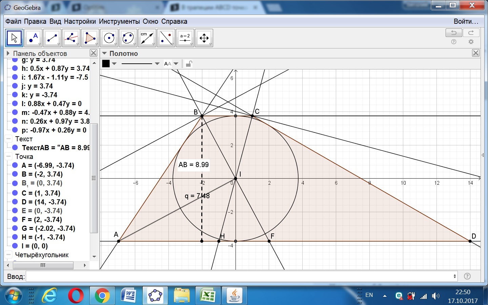This screenshot has height=305, width=488.
Task: Open Internet Explorer from the taskbar
Action: point(50,296)
